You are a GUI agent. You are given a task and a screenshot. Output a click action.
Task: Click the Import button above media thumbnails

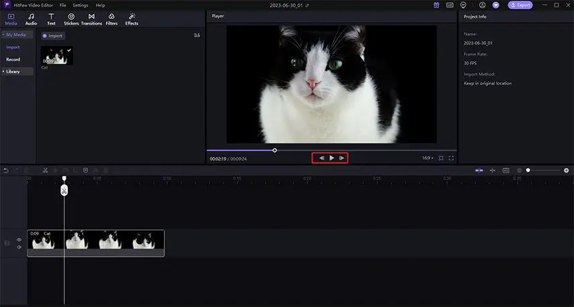[x=53, y=36]
